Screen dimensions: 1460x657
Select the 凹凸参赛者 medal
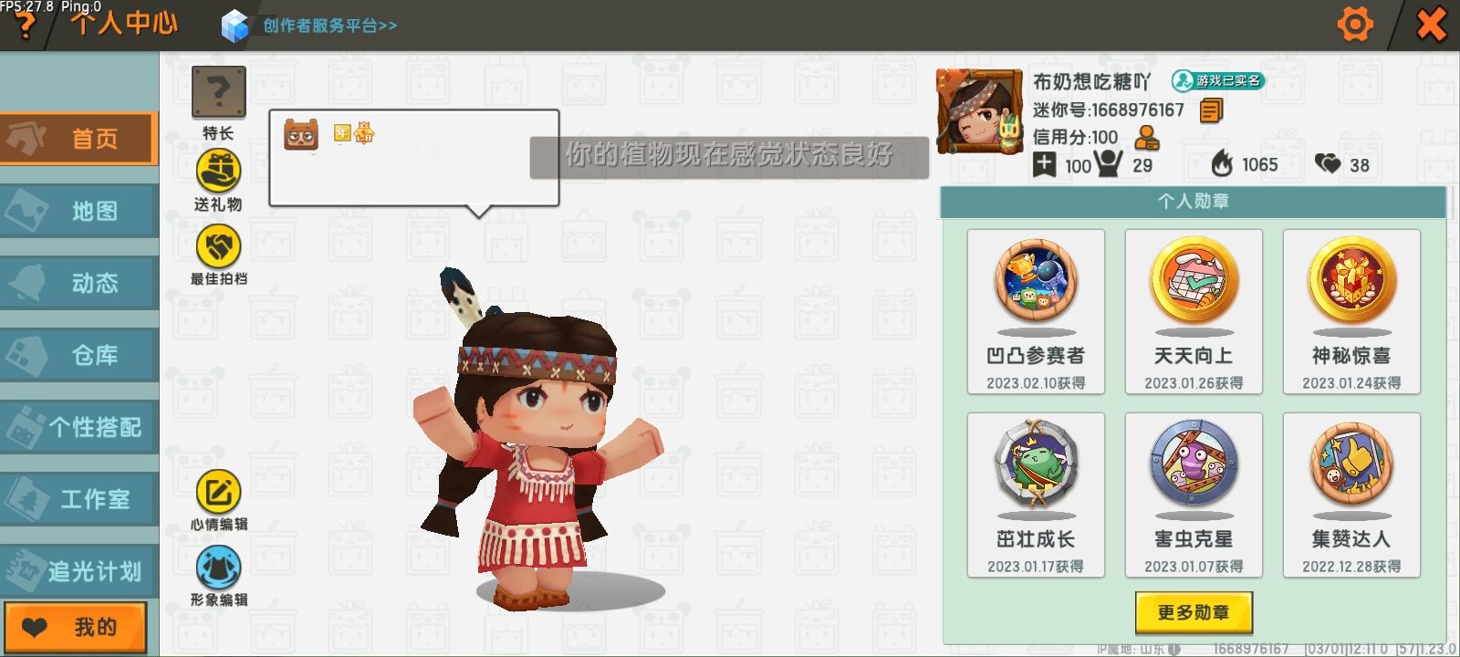point(1036,311)
